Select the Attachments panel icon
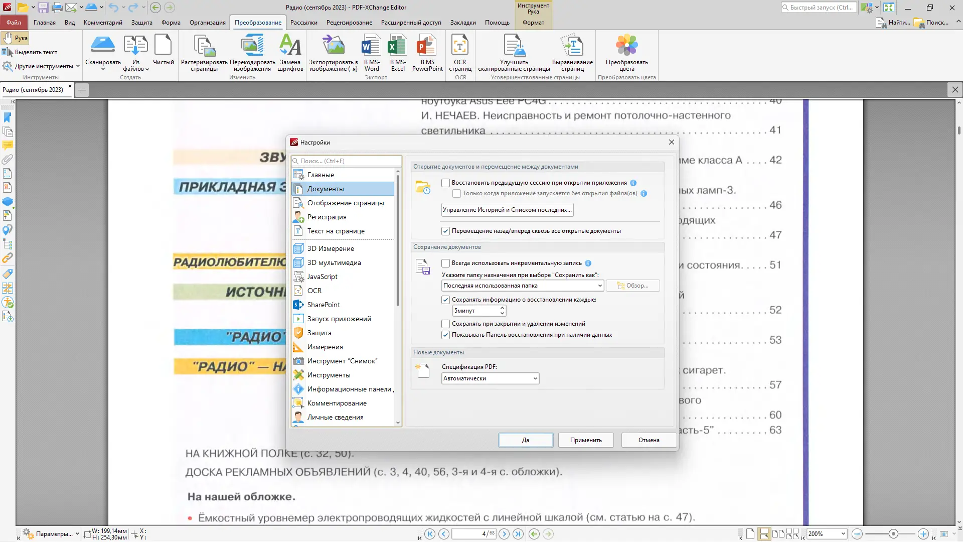 click(8, 160)
